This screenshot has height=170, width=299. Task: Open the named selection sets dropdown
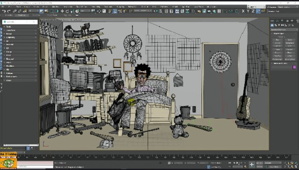(143, 11)
